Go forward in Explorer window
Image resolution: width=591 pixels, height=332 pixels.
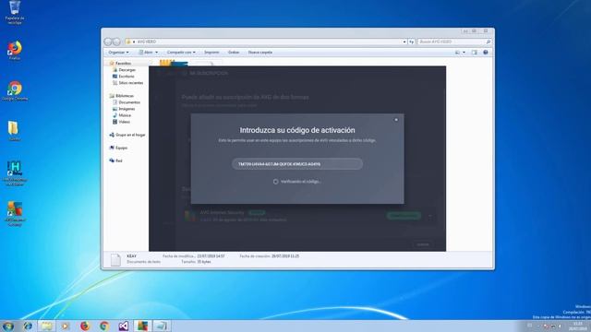(x=116, y=41)
